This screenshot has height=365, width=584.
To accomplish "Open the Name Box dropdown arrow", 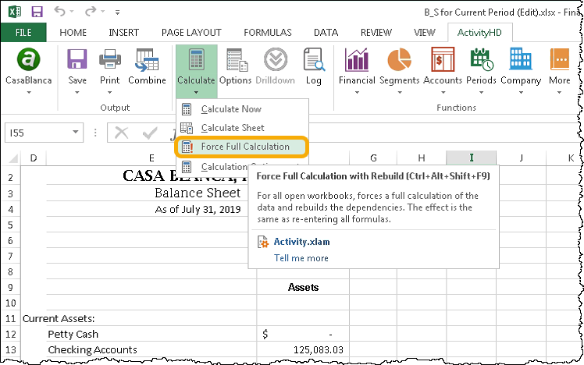I will 76,132.
